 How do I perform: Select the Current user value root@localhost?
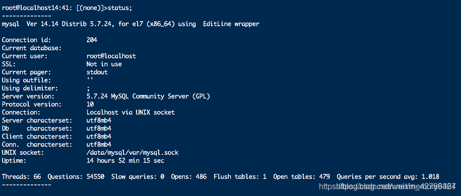click(111, 56)
